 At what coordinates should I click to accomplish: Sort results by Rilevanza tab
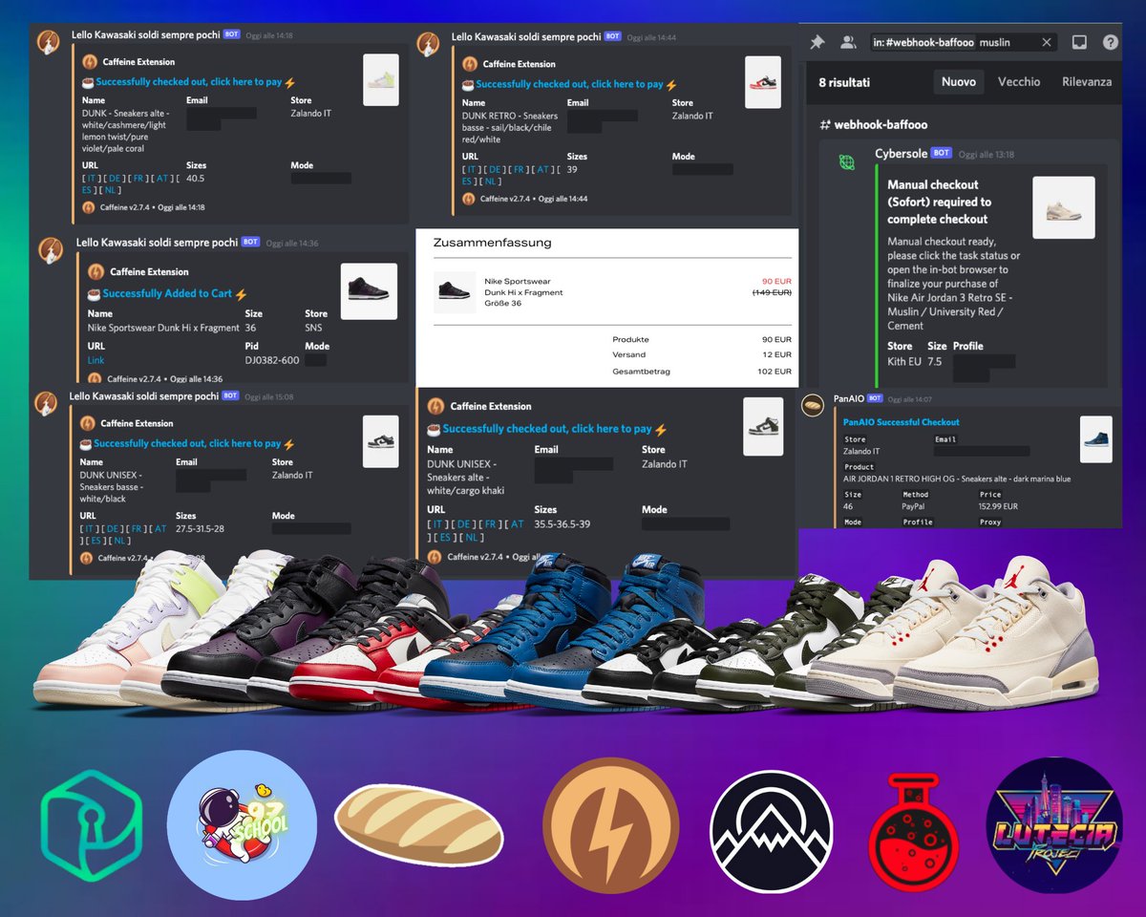click(1087, 82)
